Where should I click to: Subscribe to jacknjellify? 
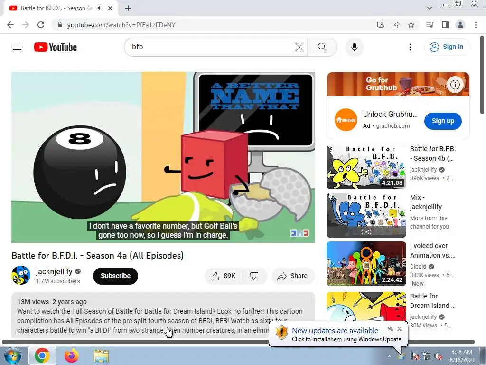115,276
